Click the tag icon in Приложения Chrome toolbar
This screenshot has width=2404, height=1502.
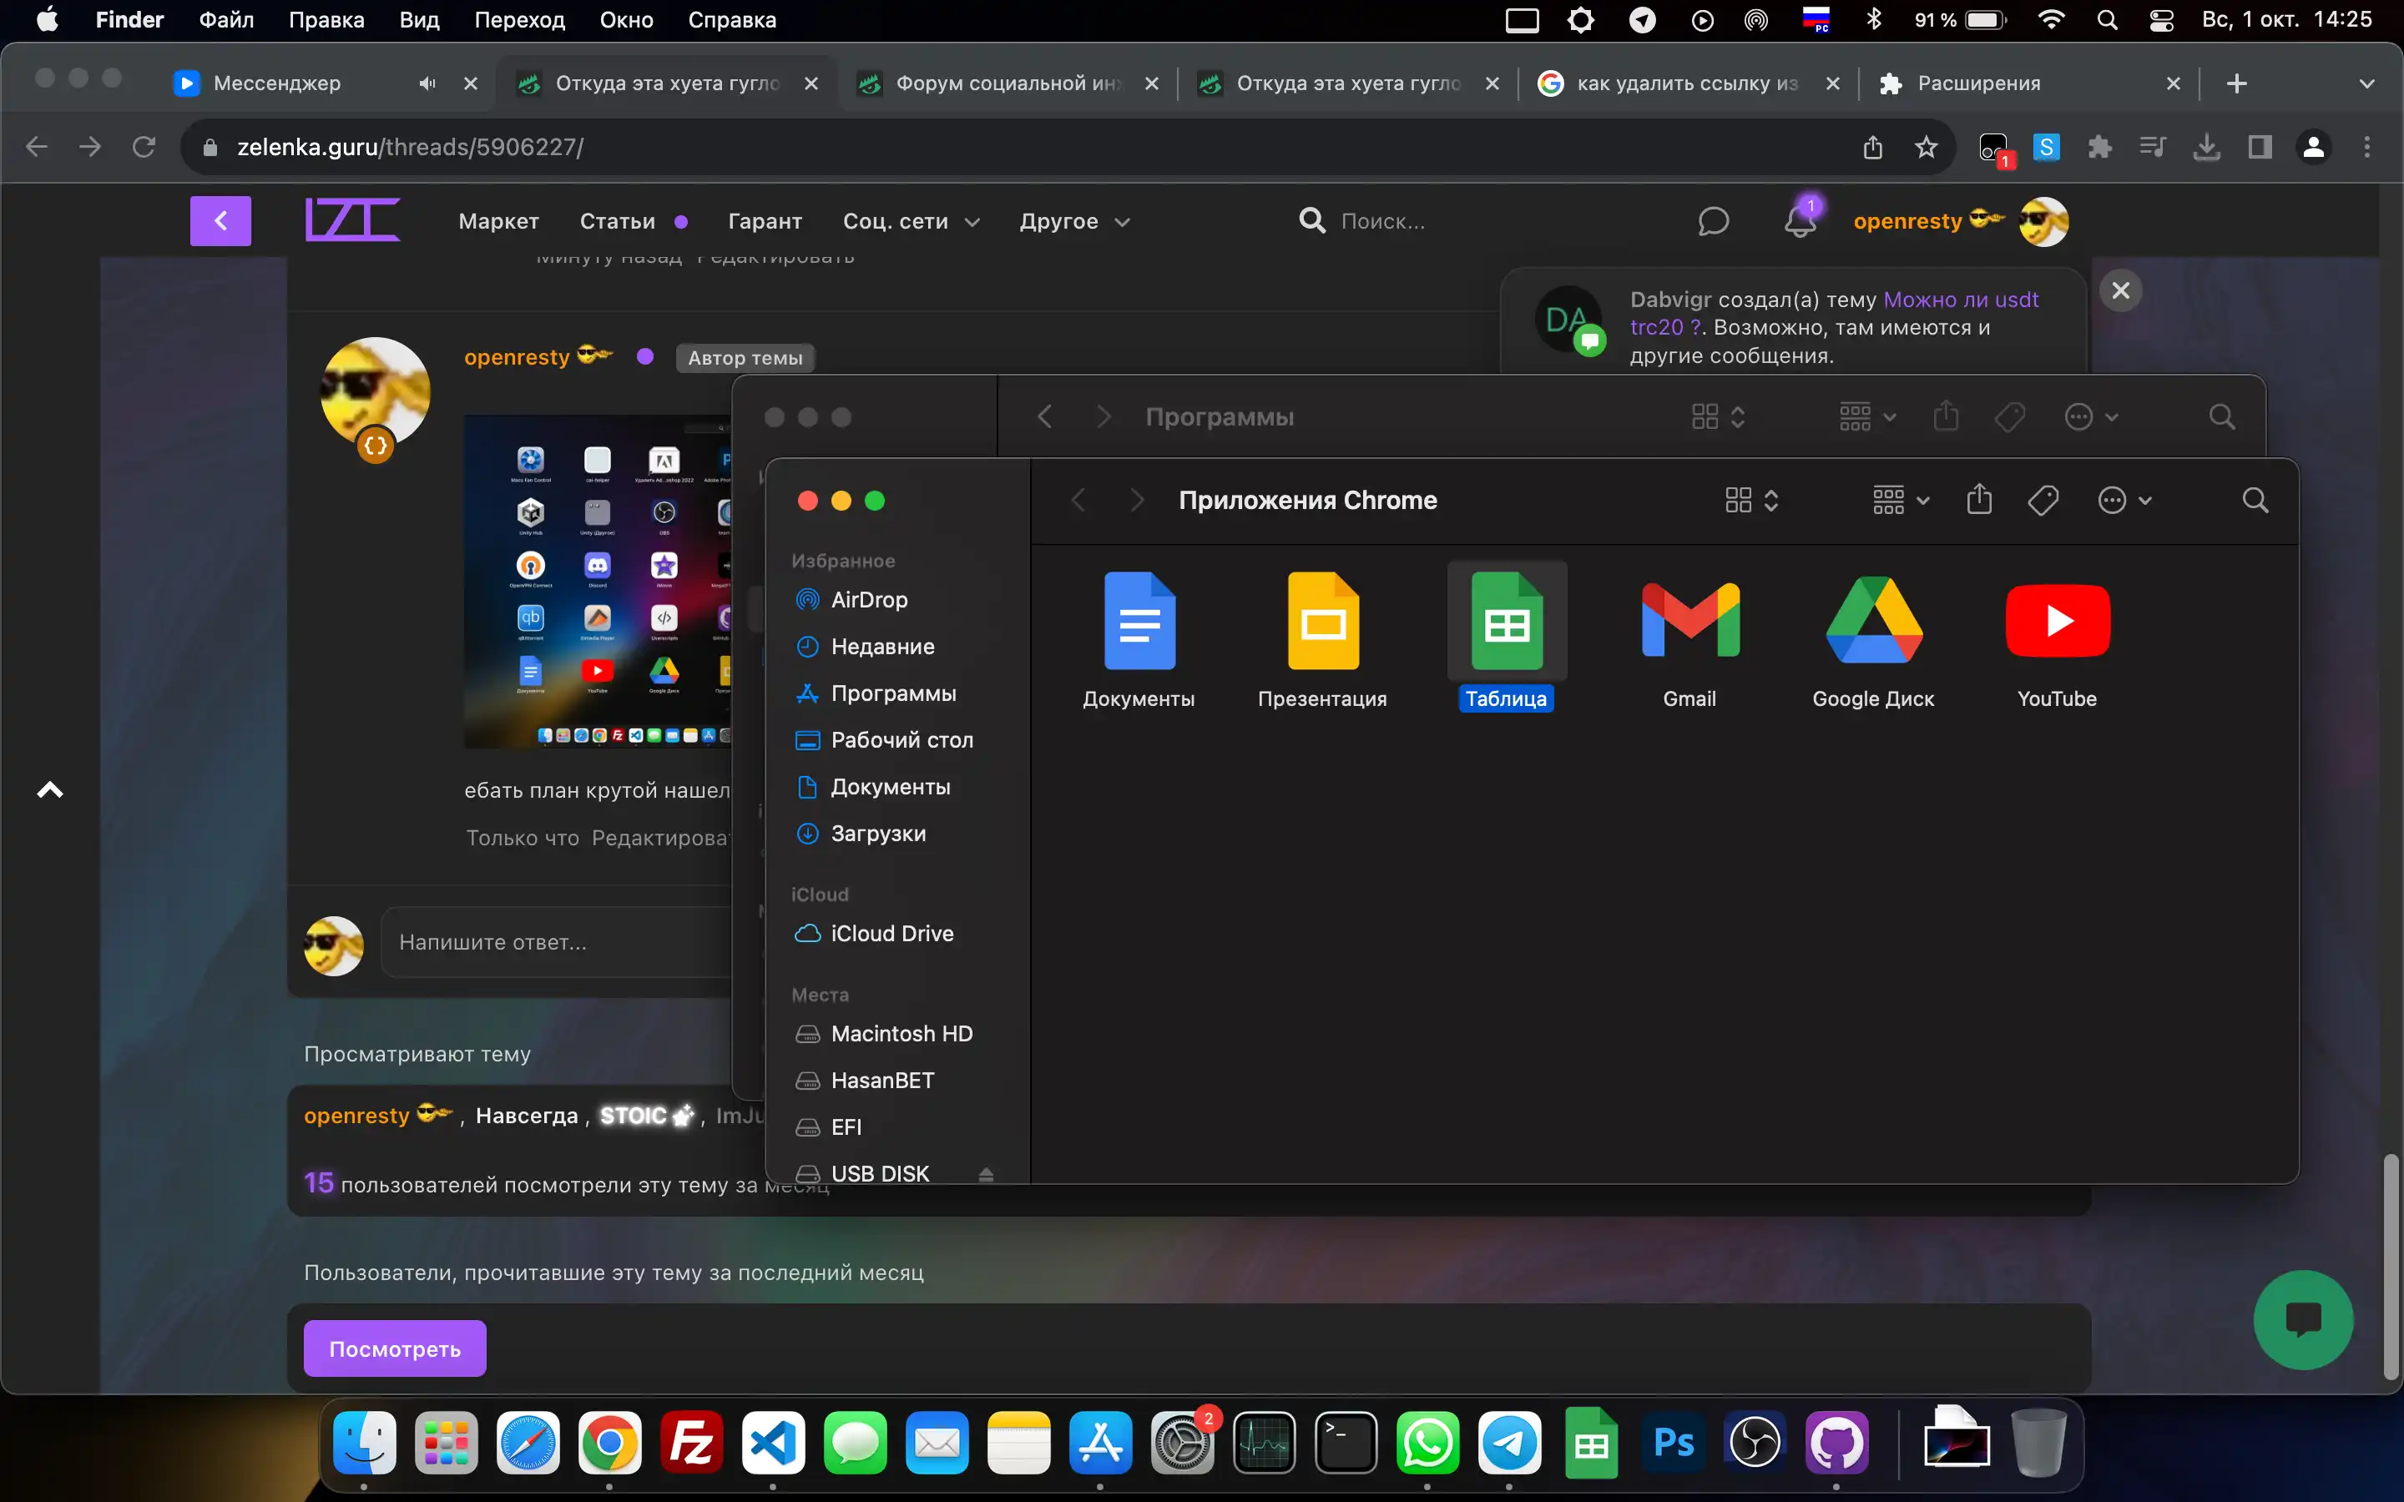click(x=2043, y=500)
